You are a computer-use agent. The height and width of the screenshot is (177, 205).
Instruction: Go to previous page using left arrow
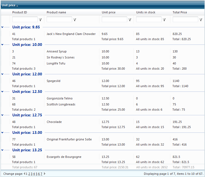(x=25, y=174)
